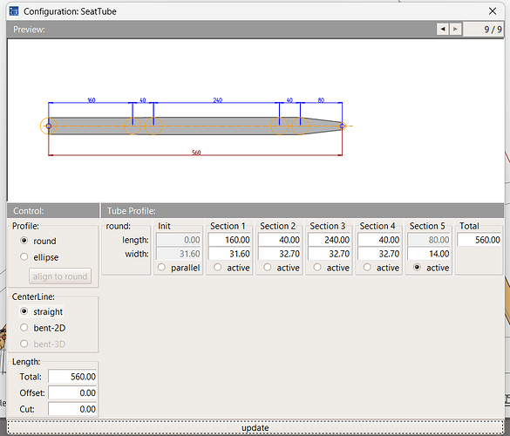This screenshot has height=436, width=510.
Task: Click the Cut input field
Action: (x=73, y=409)
